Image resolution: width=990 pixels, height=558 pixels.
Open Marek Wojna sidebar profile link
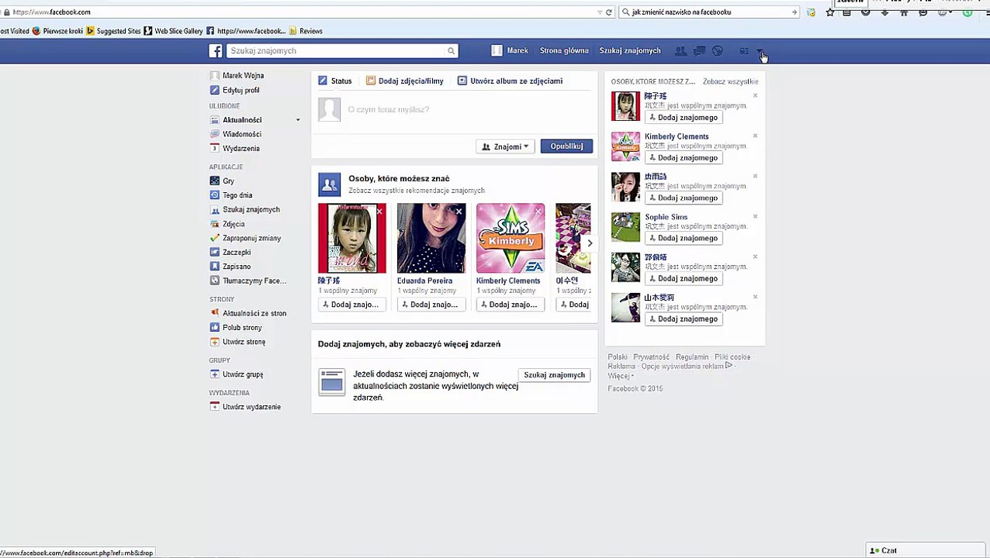243,76
